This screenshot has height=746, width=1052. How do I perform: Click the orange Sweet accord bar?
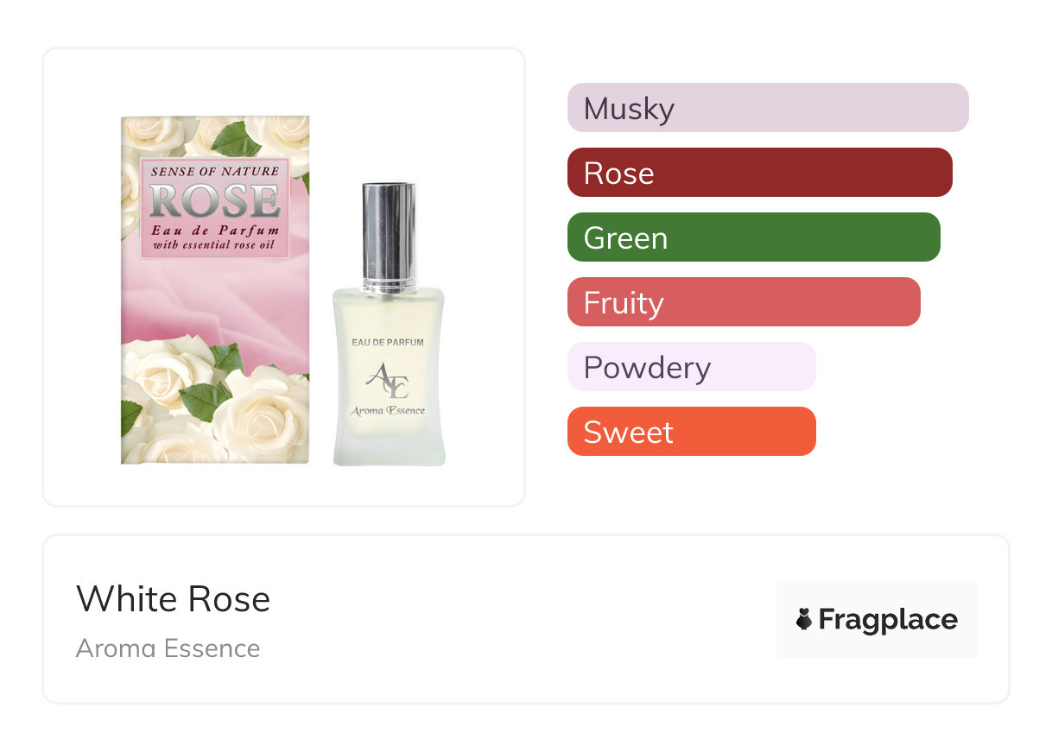click(x=691, y=432)
